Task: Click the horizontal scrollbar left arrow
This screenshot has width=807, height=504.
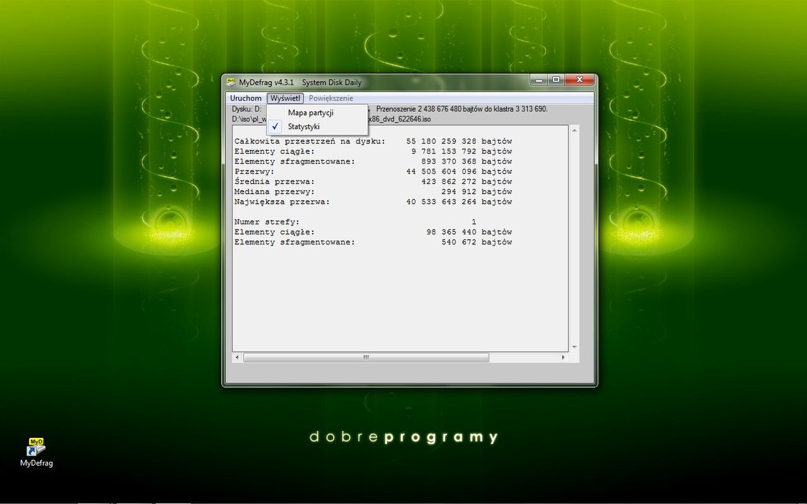Action: point(238,357)
